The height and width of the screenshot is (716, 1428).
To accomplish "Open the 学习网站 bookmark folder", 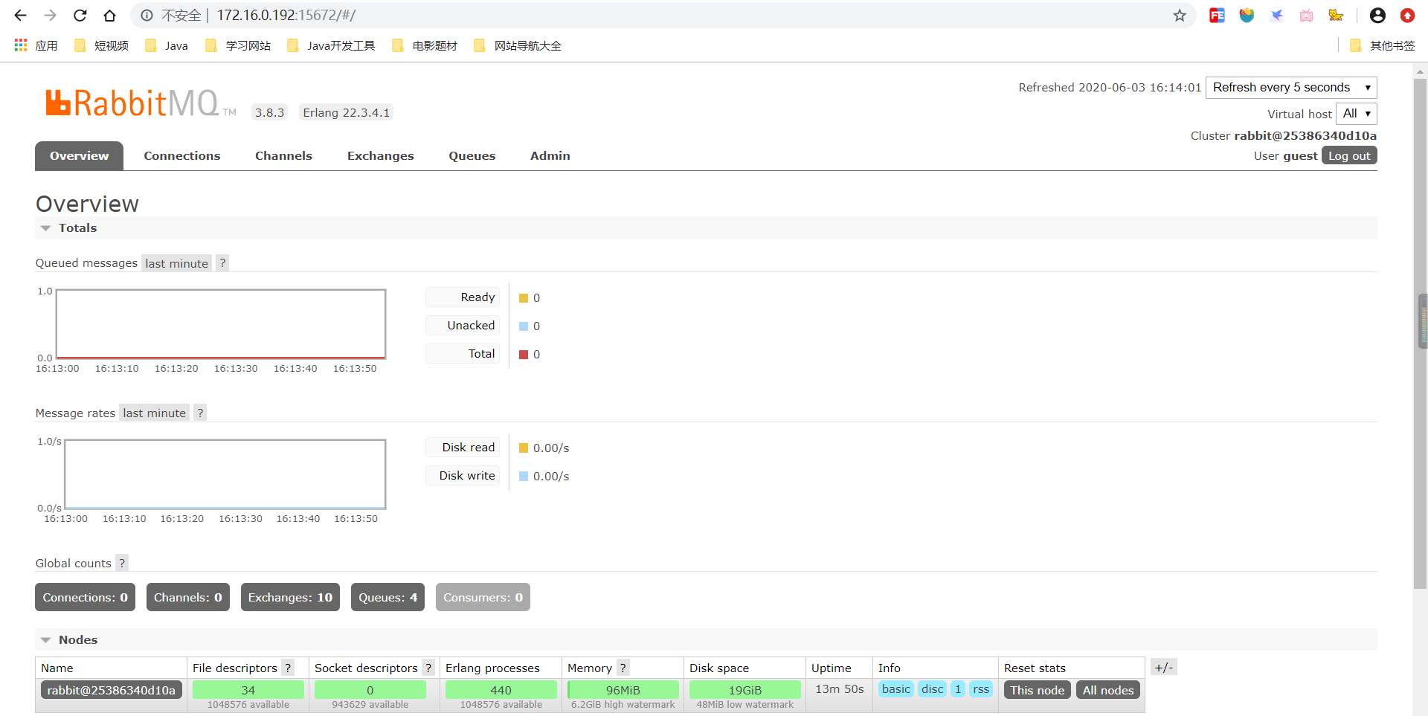I will (238, 45).
